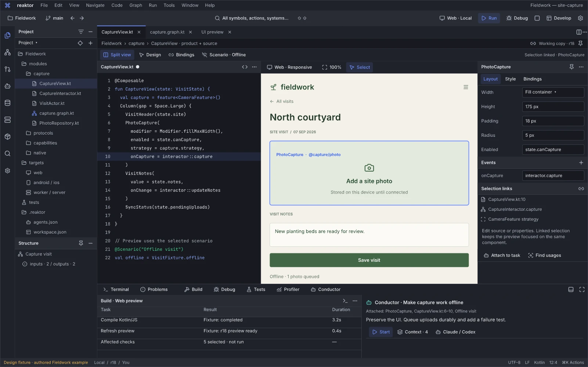This screenshot has height=367, width=588.
Task: Open the top-right settings gear
Action: [580, 18]
